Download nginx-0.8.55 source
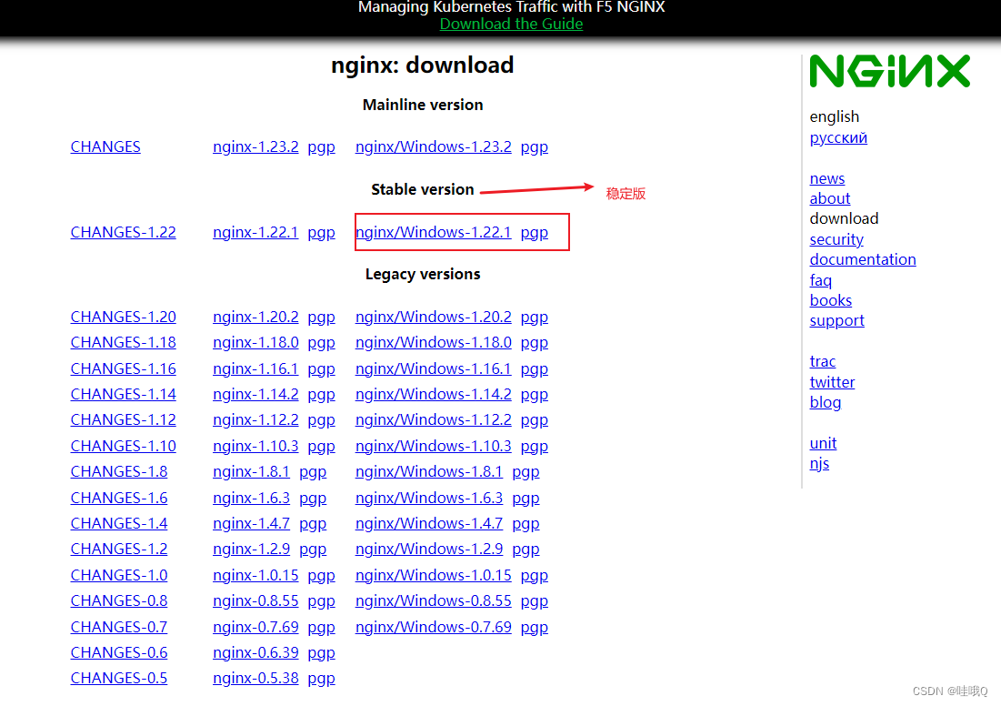 click(255, 600)
